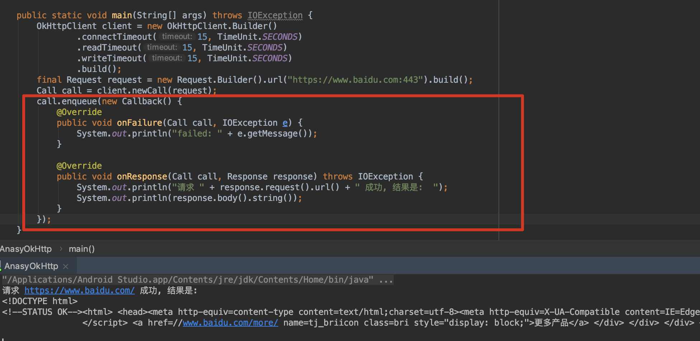Click client.newCall(request) in the code
700x341 pixels.
[x=155, y=91]
